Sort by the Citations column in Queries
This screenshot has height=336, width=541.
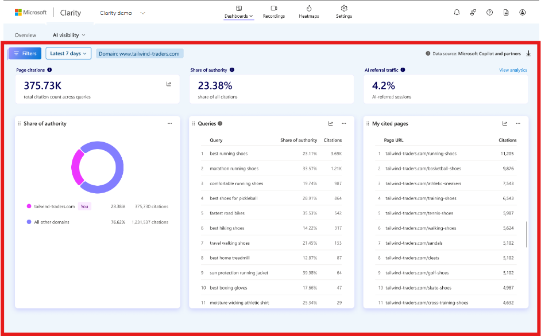(333, 140)
